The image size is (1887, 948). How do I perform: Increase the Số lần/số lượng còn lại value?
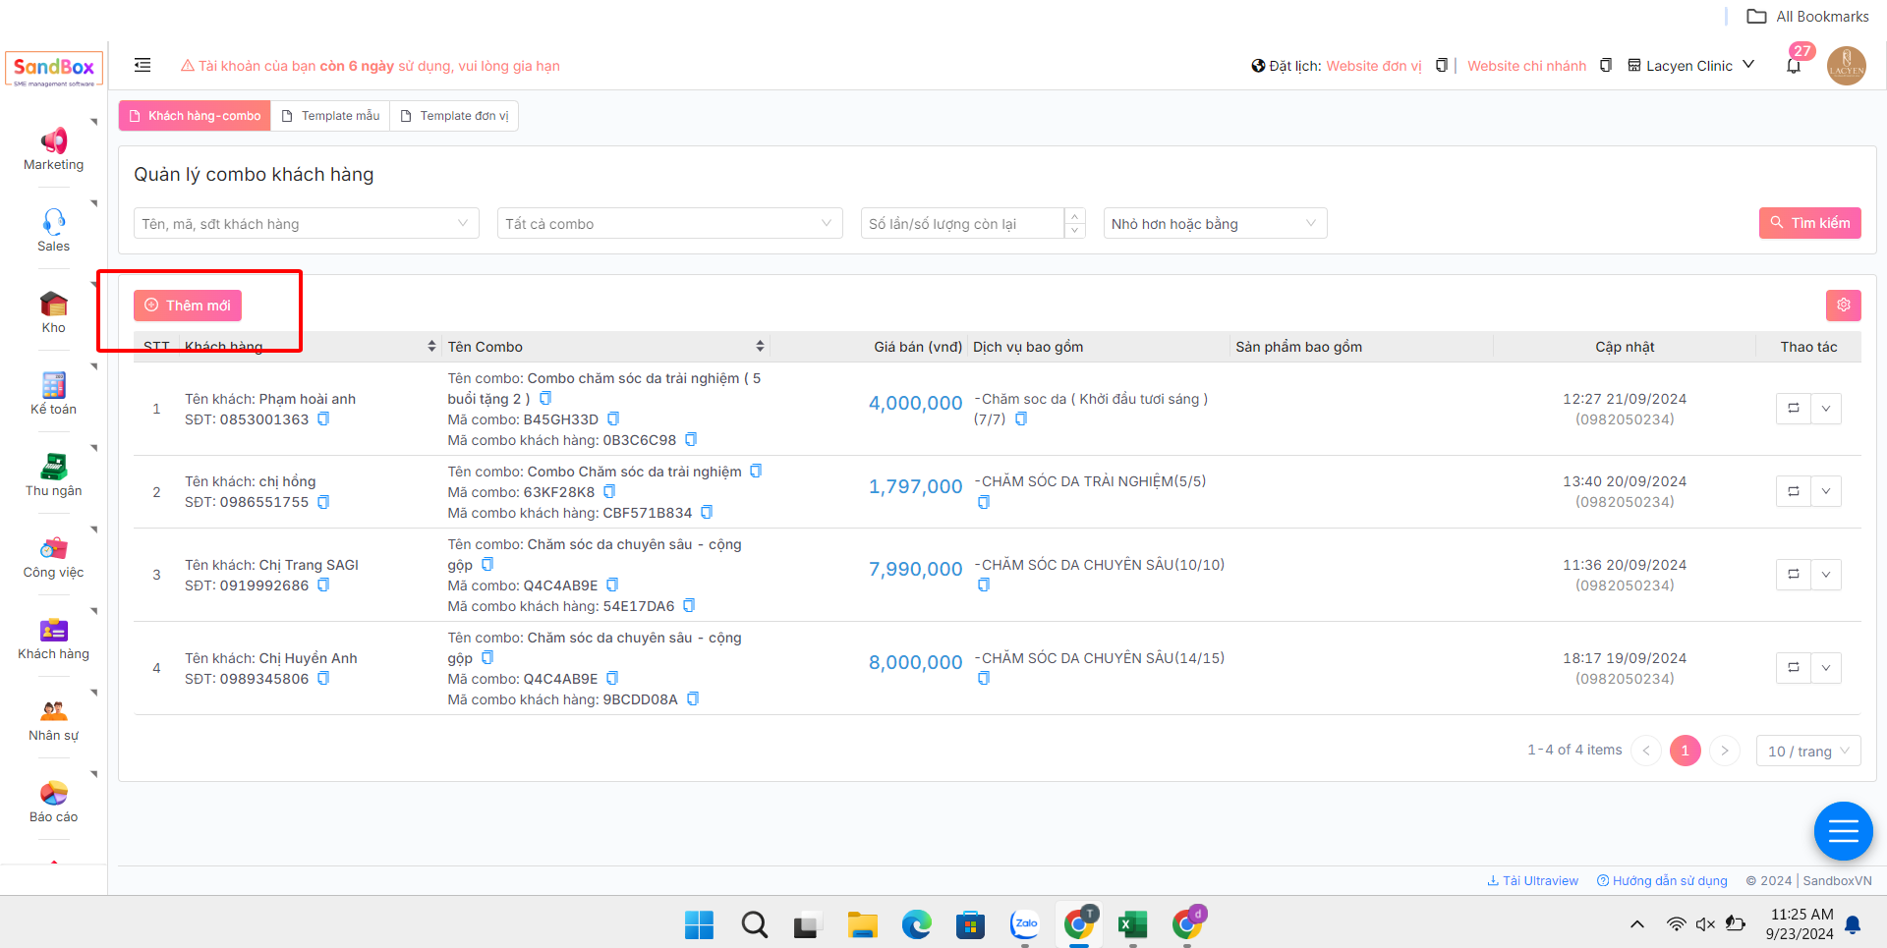[x=1075, y=216]
